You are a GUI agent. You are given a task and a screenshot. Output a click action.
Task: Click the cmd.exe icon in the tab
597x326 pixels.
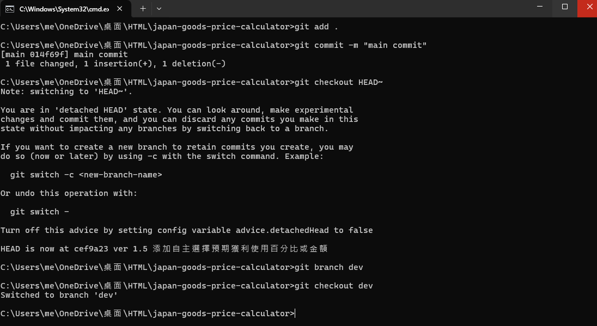pos(9,9)
